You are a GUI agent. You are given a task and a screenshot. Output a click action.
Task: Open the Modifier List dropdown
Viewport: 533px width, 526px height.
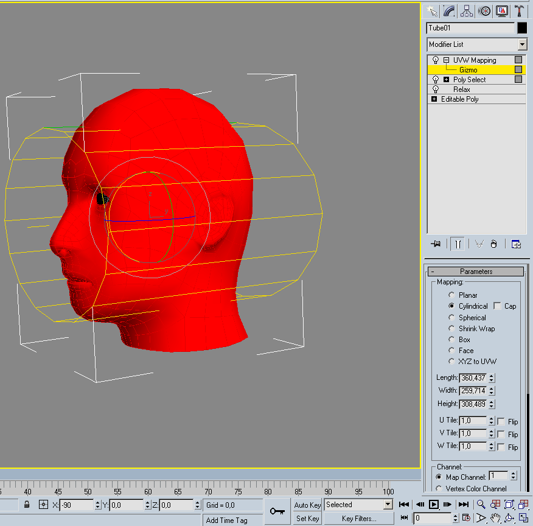click(522, 44)
